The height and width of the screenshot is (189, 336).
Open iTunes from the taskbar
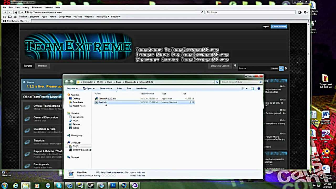pyautogui.click(x=70, y=186)
